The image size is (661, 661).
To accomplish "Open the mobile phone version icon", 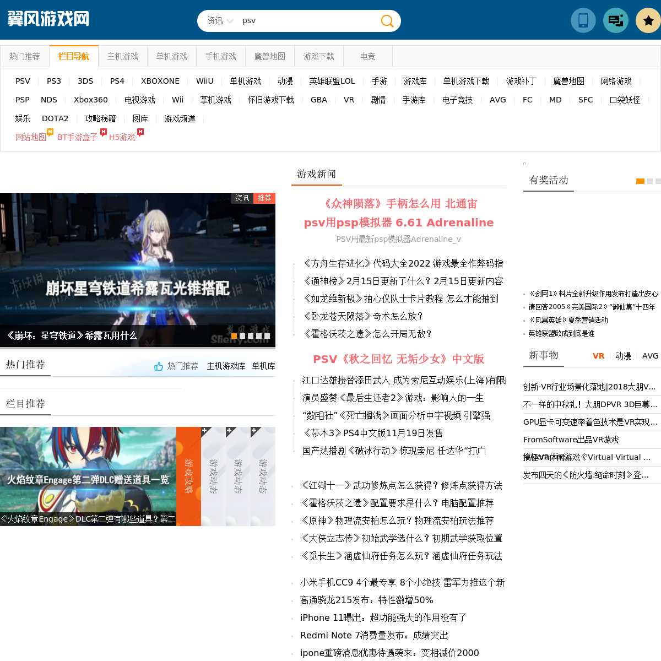I will click(583, 21).
